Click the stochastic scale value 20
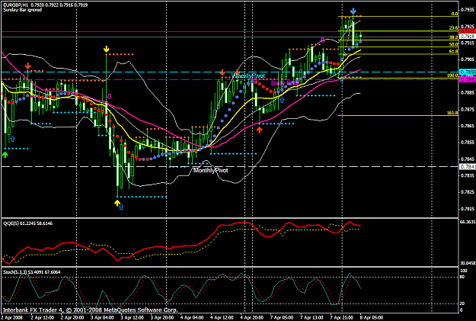Viewport: 476px width, 321px height. (463, 303)
